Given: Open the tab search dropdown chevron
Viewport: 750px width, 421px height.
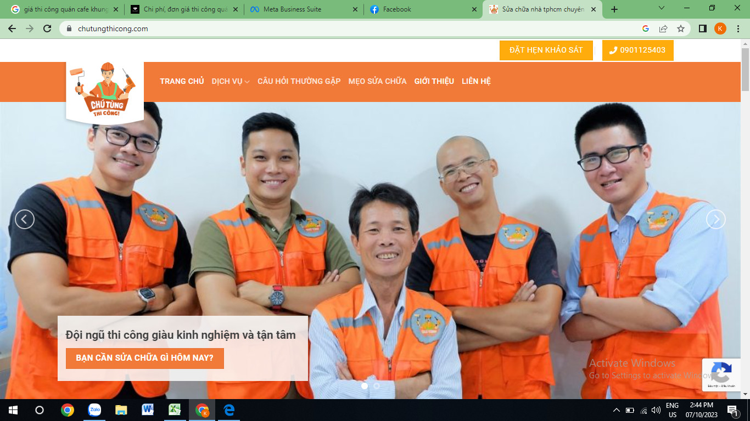Looking at the screenshot, I should [662, 9].
